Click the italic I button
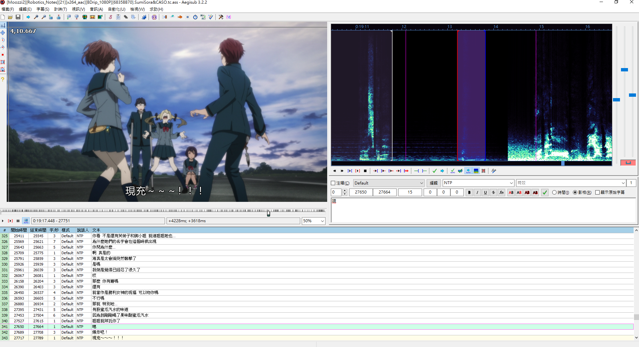The width and height of the screenshot is (639, 347). click(477, 193)
